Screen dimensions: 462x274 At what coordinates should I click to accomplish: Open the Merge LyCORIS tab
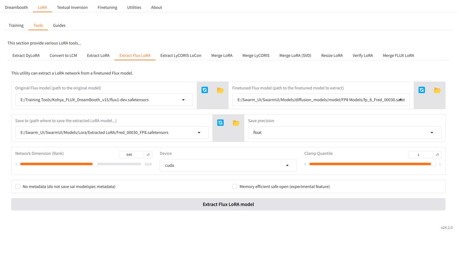256,56
